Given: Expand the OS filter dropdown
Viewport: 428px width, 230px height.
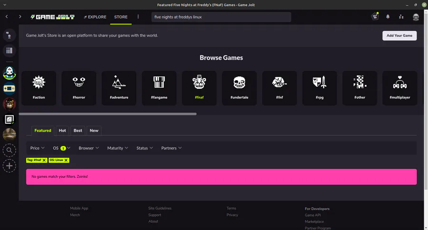Looking at the screenshot, I should [61, 148].
